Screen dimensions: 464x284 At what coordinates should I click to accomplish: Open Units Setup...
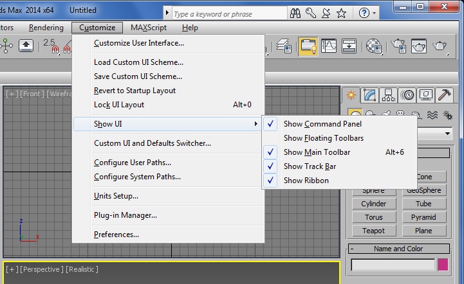tap(116, 196)
